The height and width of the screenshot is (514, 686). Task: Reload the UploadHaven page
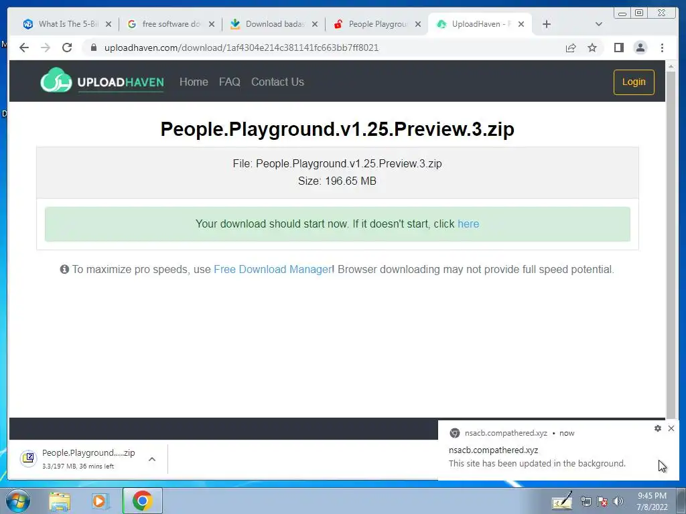point(67,48)
